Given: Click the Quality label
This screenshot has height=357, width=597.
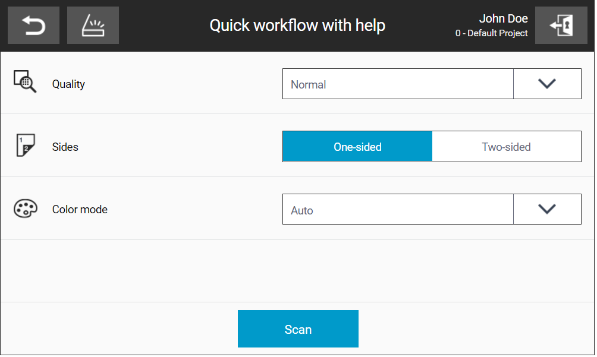Looking at the screenshot, I should pyautogui.click(x=68, y=84).
